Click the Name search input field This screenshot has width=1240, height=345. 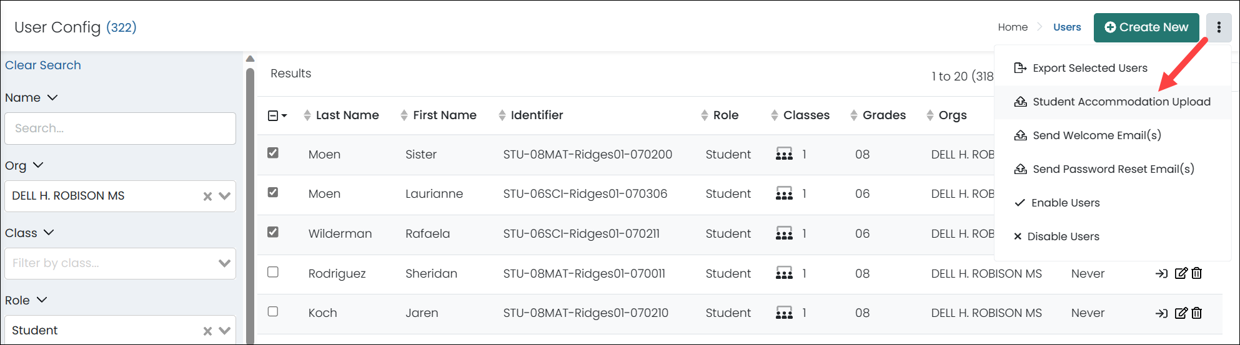(x=120, y=129)
